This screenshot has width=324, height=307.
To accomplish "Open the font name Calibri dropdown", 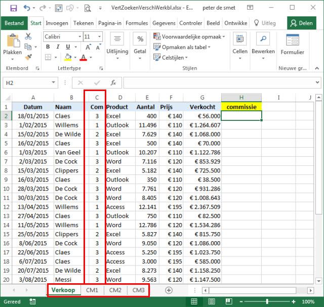I will coord(80,36).
